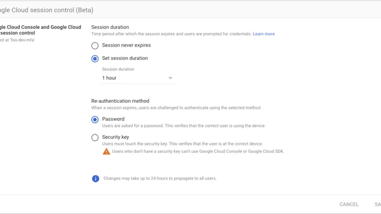Click the Session duration section heading
The image size is (381, 214).
pos(110,27)
